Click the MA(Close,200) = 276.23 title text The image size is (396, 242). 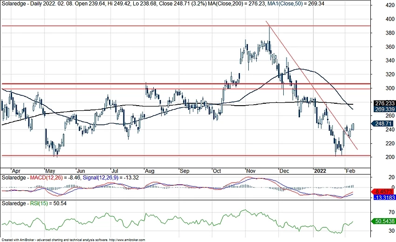pyautogui.click(x=236, y=4)
